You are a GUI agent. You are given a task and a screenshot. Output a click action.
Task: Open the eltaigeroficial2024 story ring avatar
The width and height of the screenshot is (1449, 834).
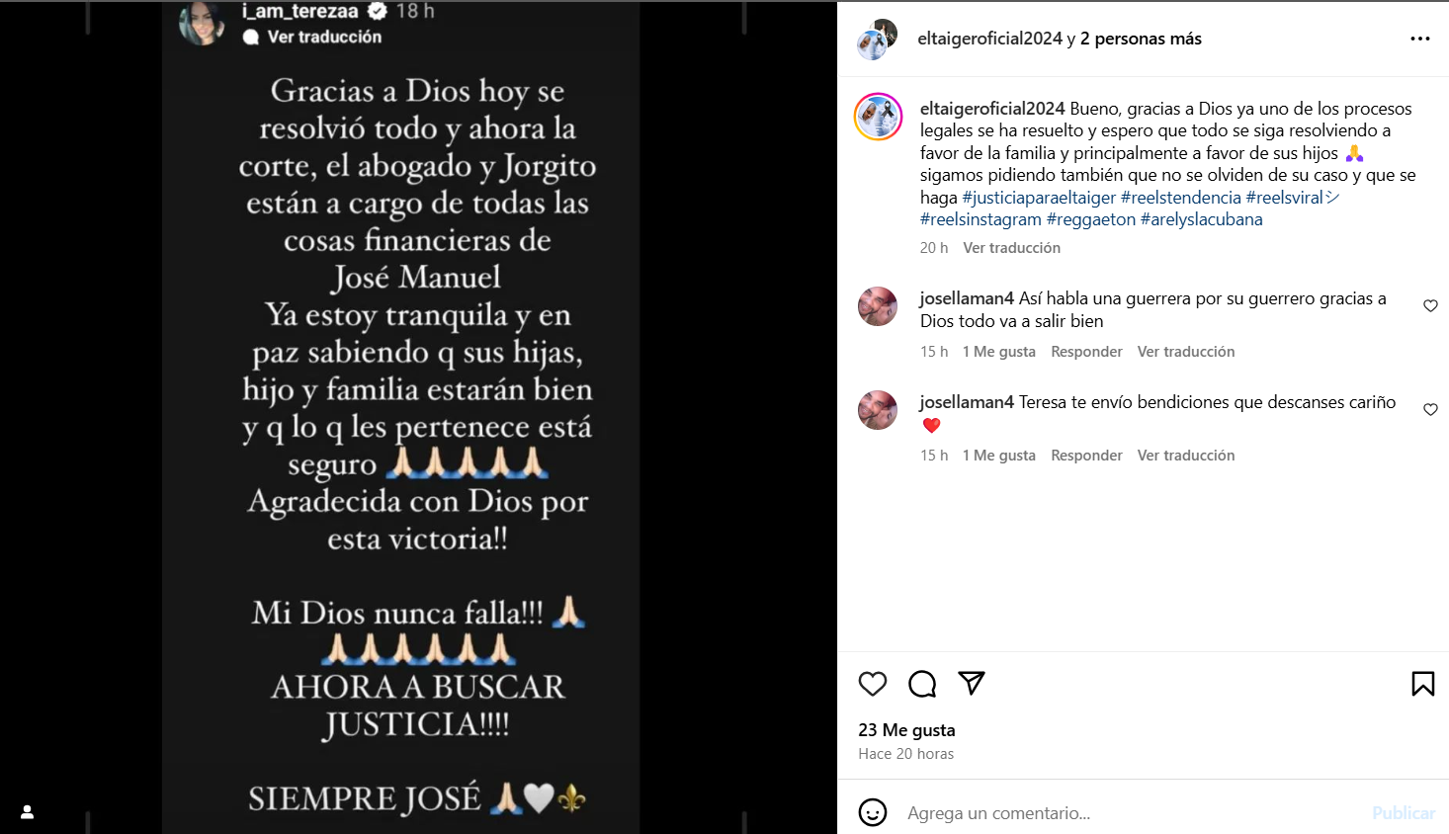pyautogui.click(x=879, y=117)
